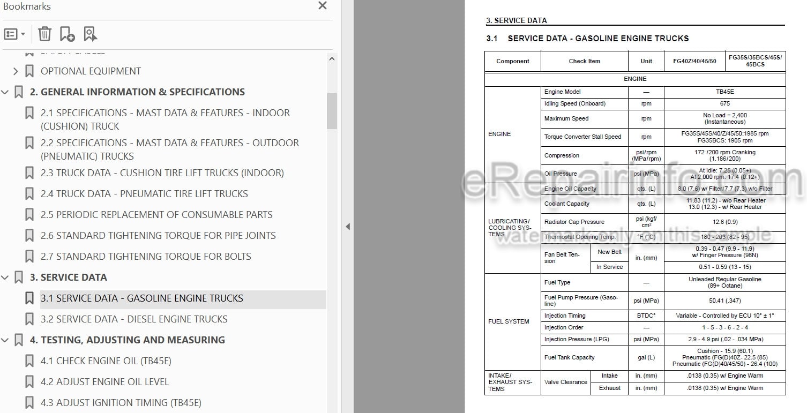This screenshot has width=807, height=413.
Task: Collapse section 3. SERVICE DATA
Action: 5,277
